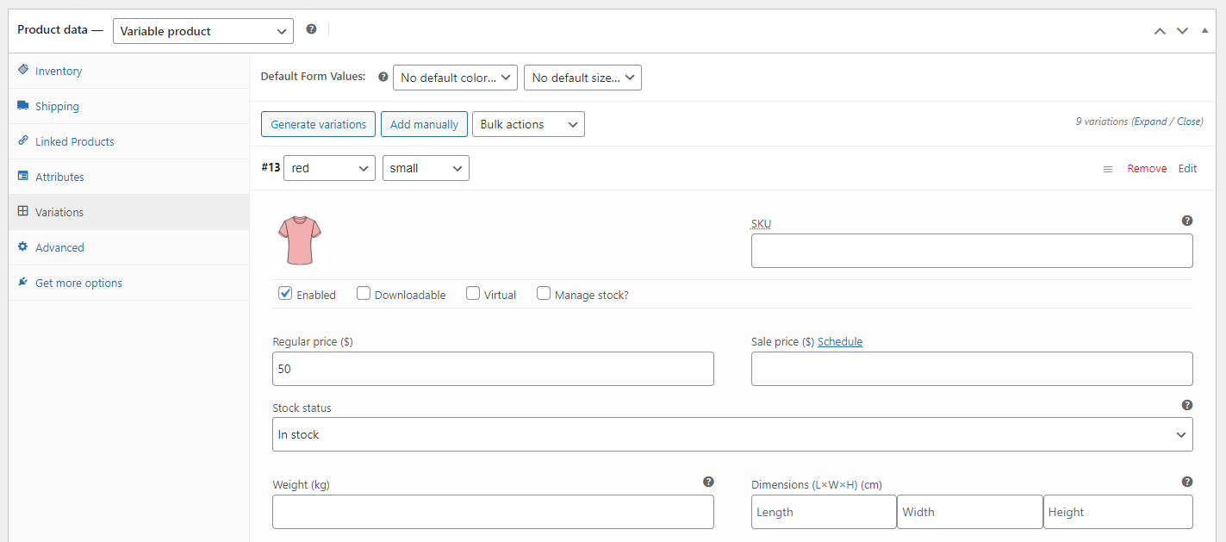Open the Shipping tab

[128, 106]
